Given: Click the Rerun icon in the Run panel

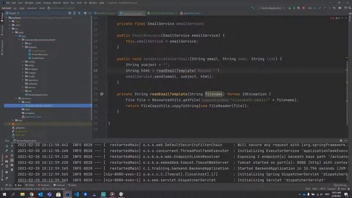Looking at the screenshot, I should [7, 146].
